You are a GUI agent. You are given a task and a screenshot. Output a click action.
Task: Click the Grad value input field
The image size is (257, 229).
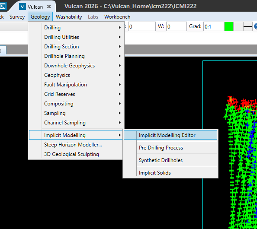tap(214, 26)
